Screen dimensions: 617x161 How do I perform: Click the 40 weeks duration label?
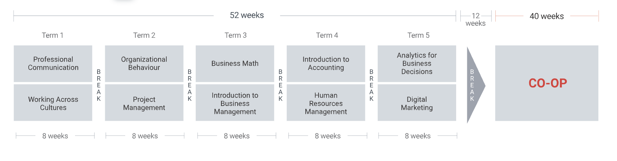pyautogui.click(x=547, y=16)
